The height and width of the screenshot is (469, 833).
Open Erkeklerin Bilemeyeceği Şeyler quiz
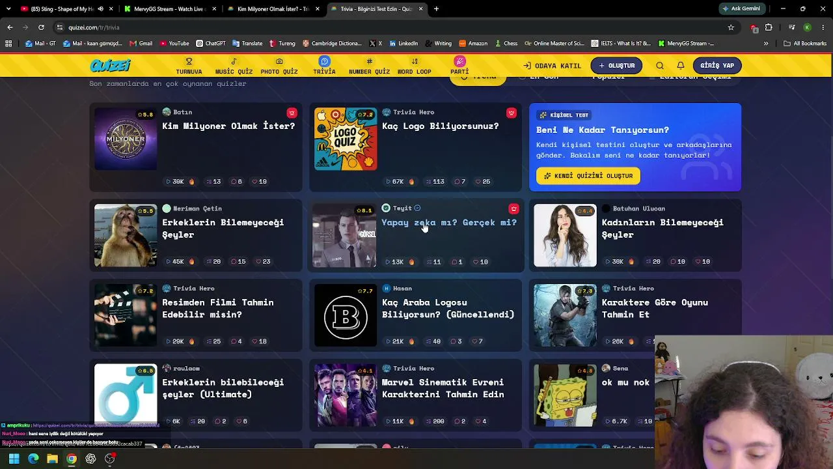point(223,229)
